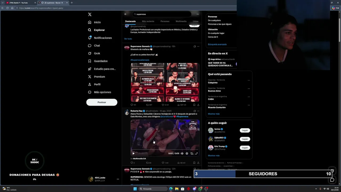Click the X logo in the sidebar
The image size is (341, 192).
pos(90,14)
